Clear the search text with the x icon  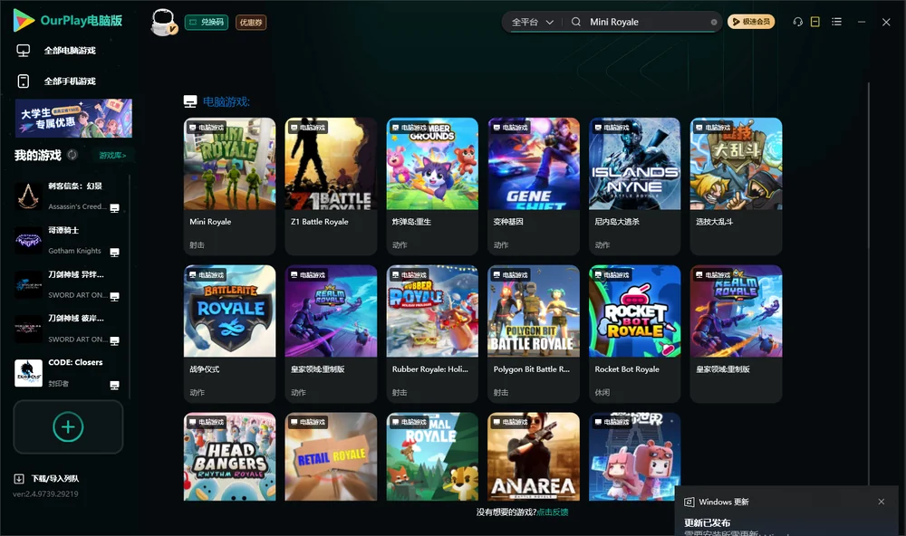[714, 22]
